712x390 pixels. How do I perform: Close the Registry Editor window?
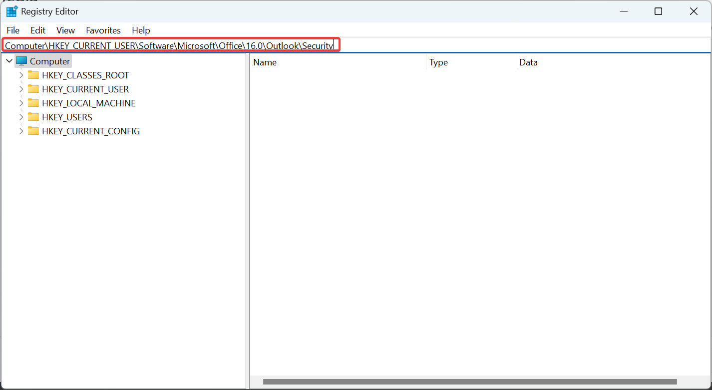coord(694,11)
